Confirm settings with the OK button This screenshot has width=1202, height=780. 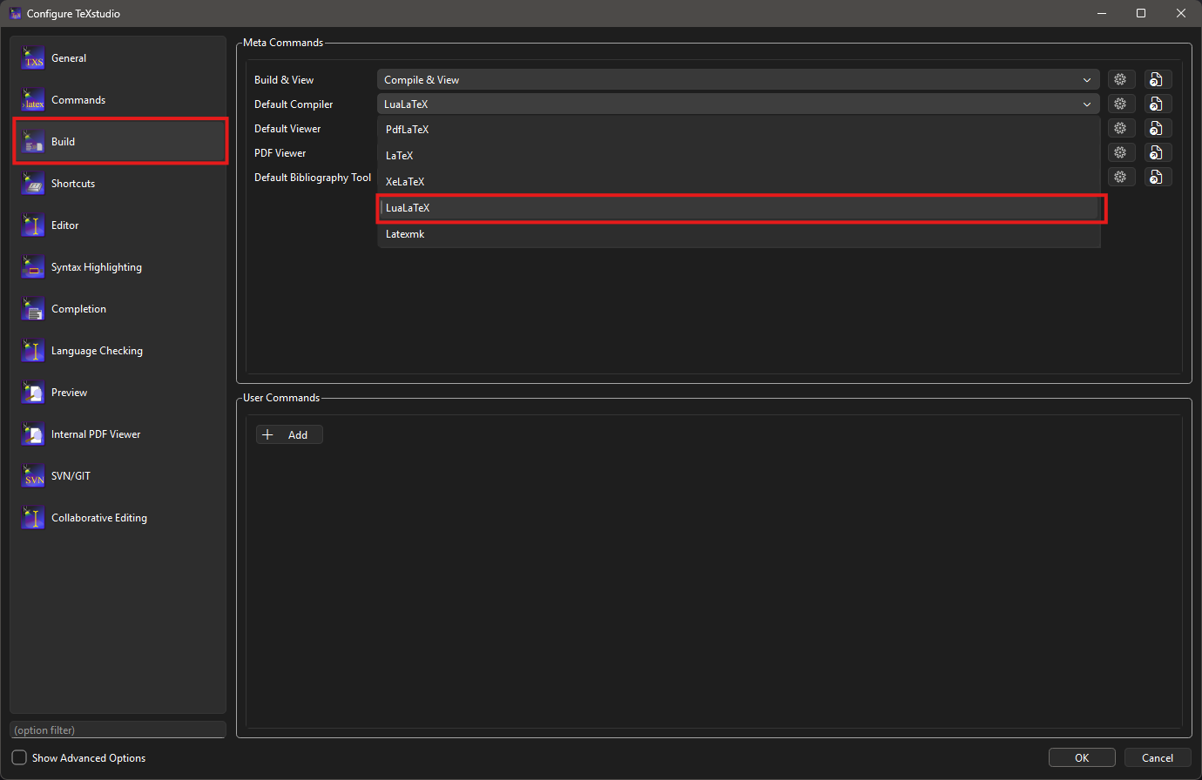1082,757
